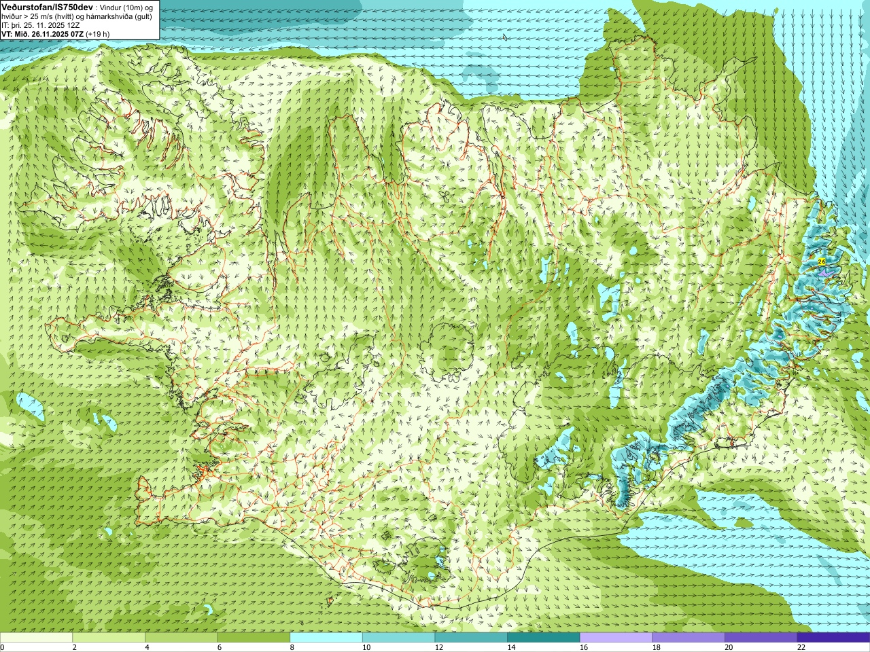Click the colorbar tick label '10'

pyautogui.click(x=366, y=647)
